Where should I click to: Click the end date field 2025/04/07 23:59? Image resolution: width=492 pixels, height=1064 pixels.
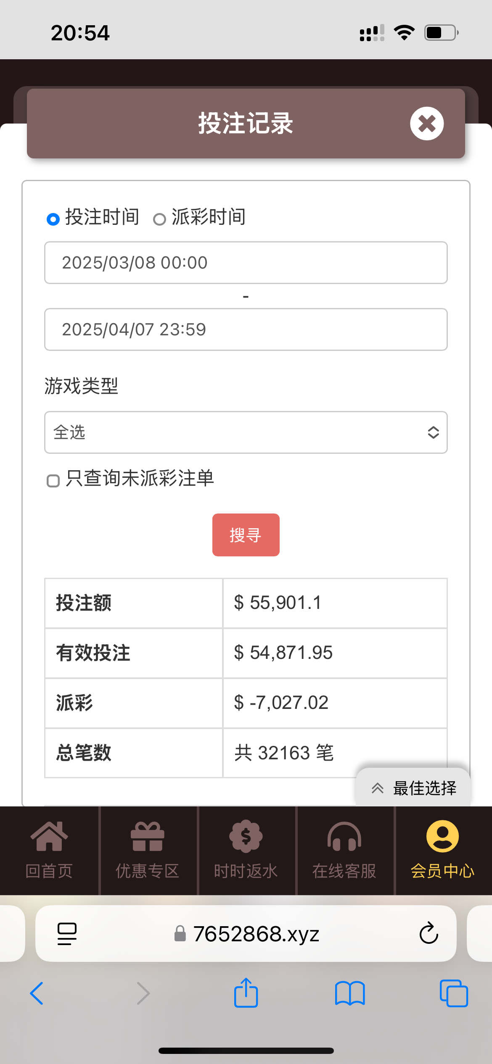coord(246,329)
